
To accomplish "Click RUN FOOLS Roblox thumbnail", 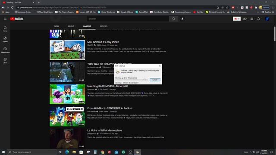I will pos(67,116).
